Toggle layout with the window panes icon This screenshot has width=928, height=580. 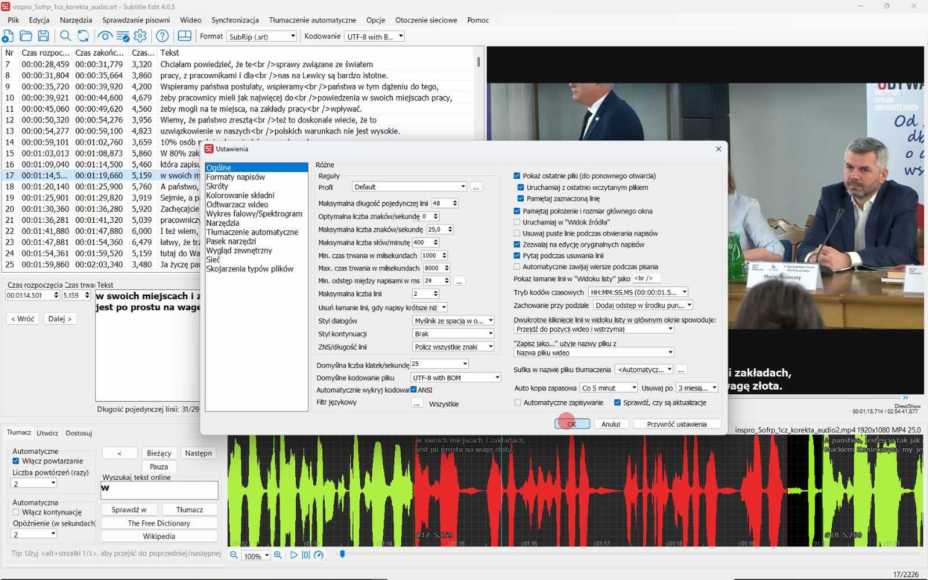coord(184,36)
